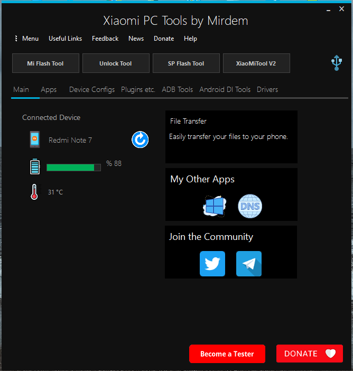Close the application window
Screen dimensions: 353x371
341,9
